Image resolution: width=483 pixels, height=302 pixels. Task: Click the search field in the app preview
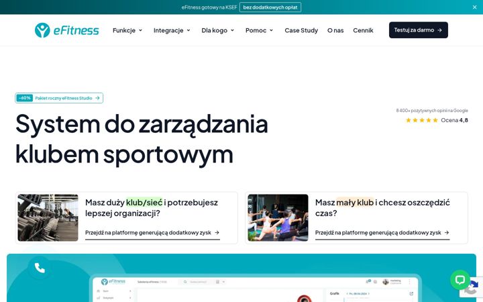coord(199,282)
